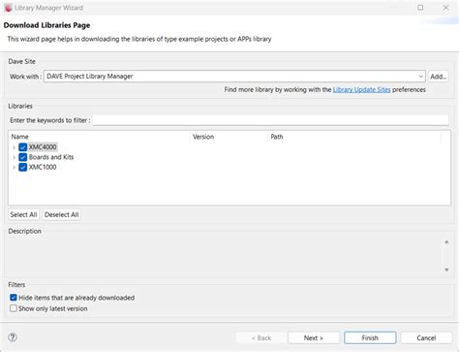Open the Library Update Sites link

(x=361, y=89)
